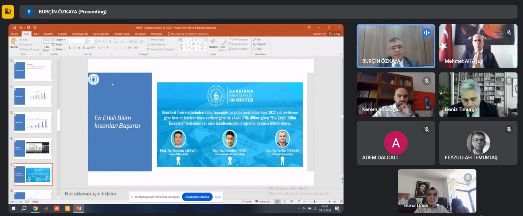523x216 pixels.
Task: Open the Seç selection dropdown
Action: [x=258, y=49]
